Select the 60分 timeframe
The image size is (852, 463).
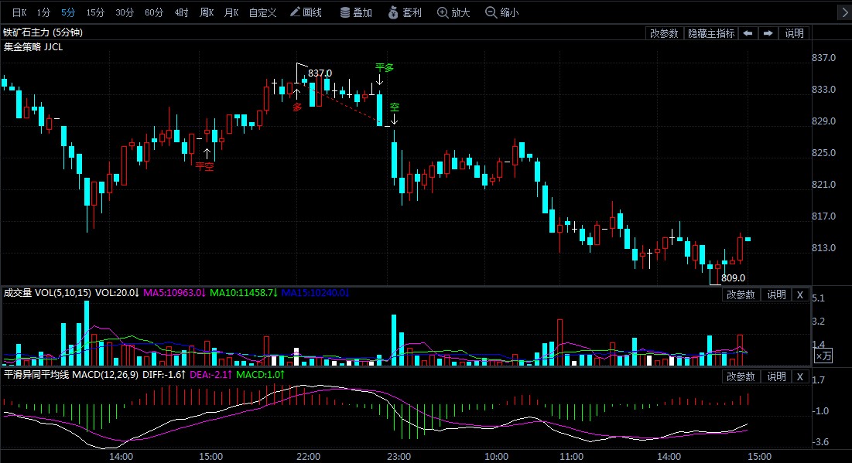pos(154,12)
